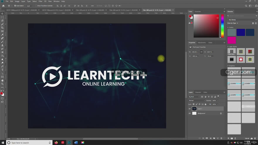
Task: Pick the bright blue library color swatch
Action: [x=241, y=33]
